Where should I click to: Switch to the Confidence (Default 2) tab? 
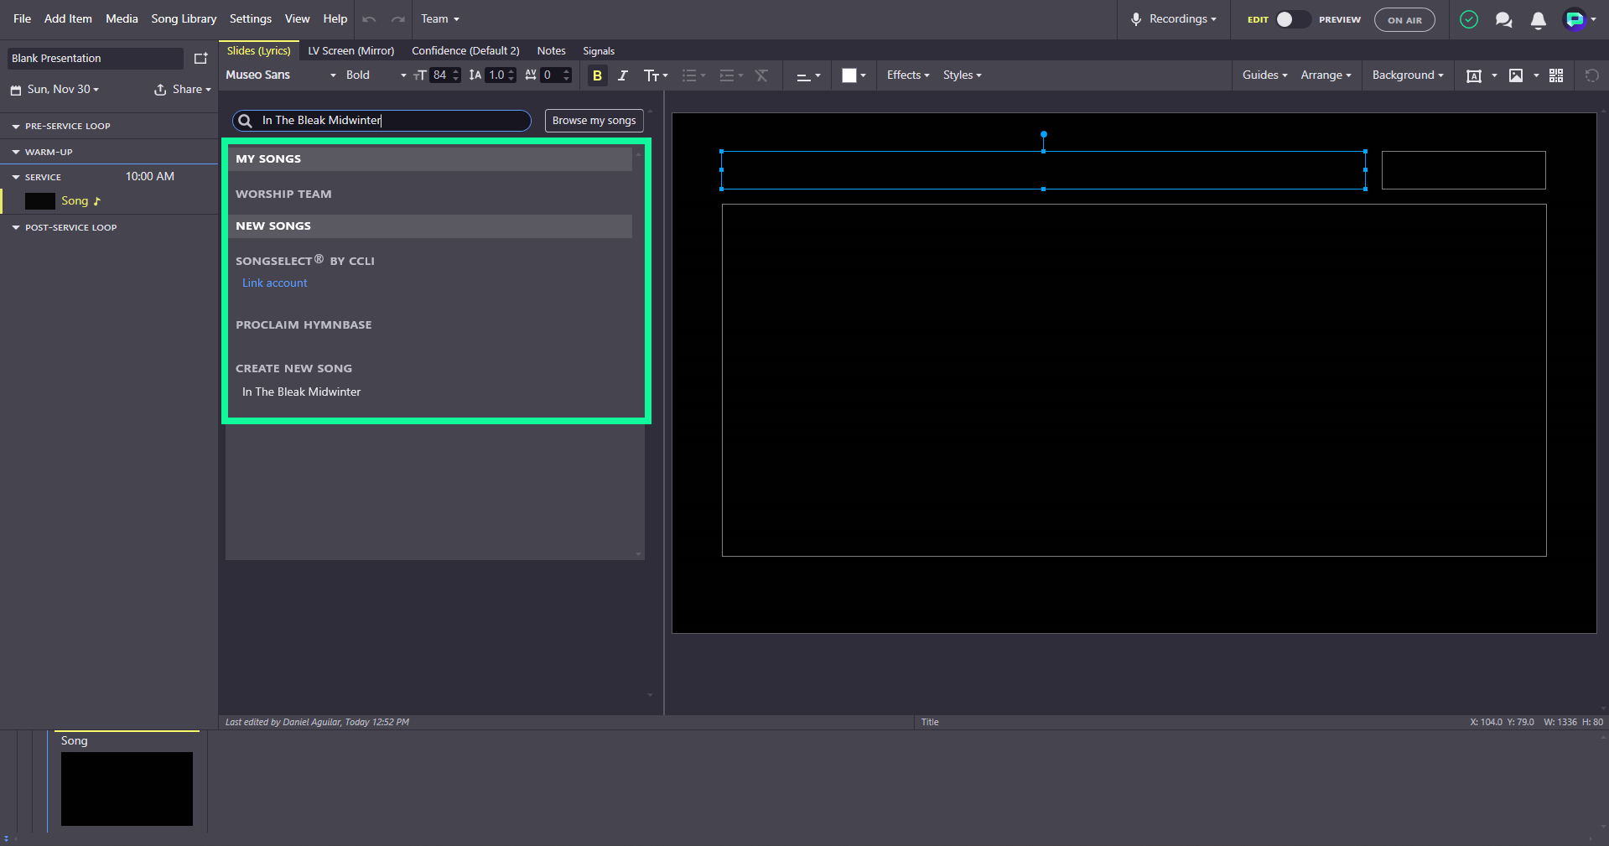tap(465, 51)
